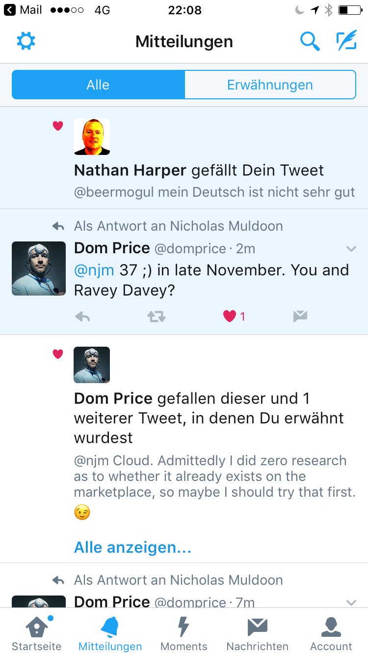Open the chevron on Dom Price's recent tweet

pos(351,249)
